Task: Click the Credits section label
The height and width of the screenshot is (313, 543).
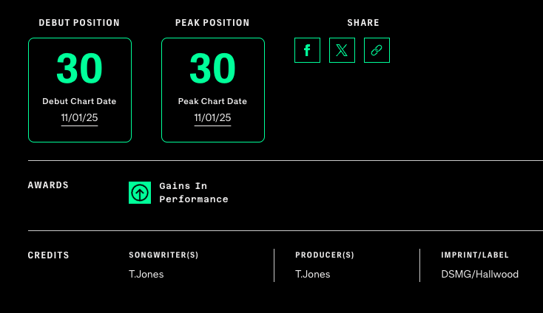Action: point(49,255)
